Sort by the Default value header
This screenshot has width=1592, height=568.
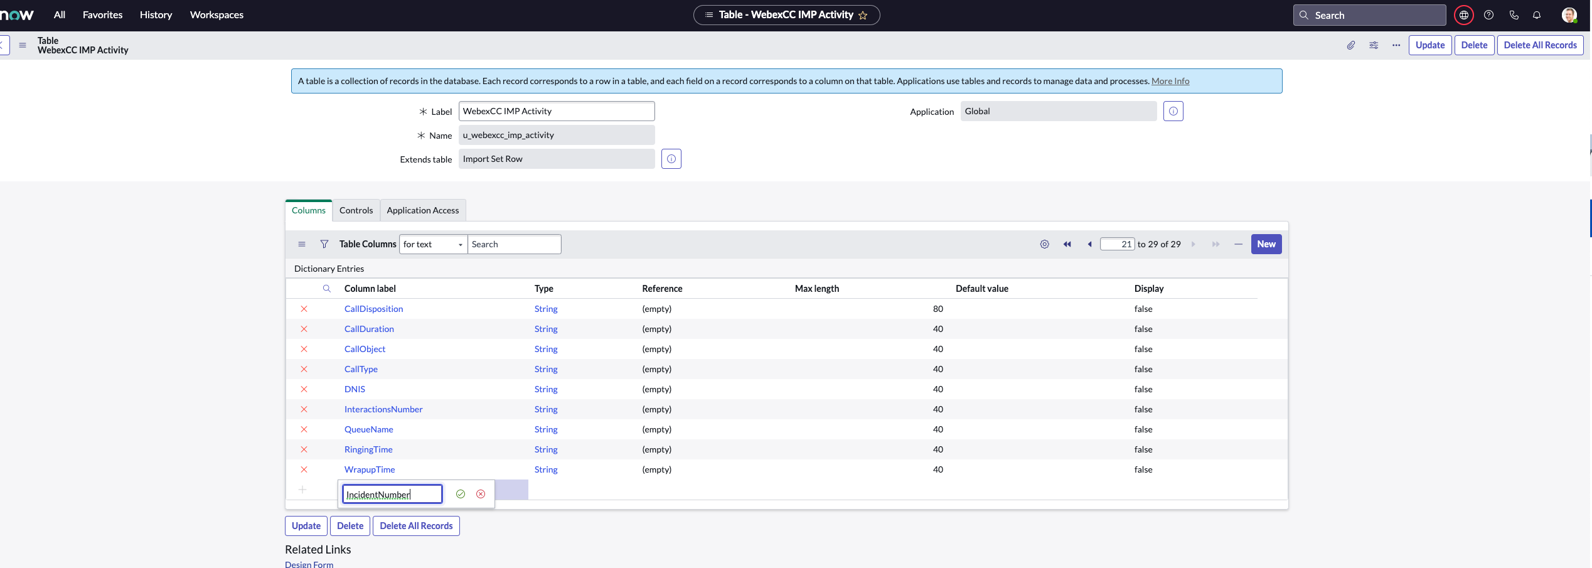click(981, 289)
